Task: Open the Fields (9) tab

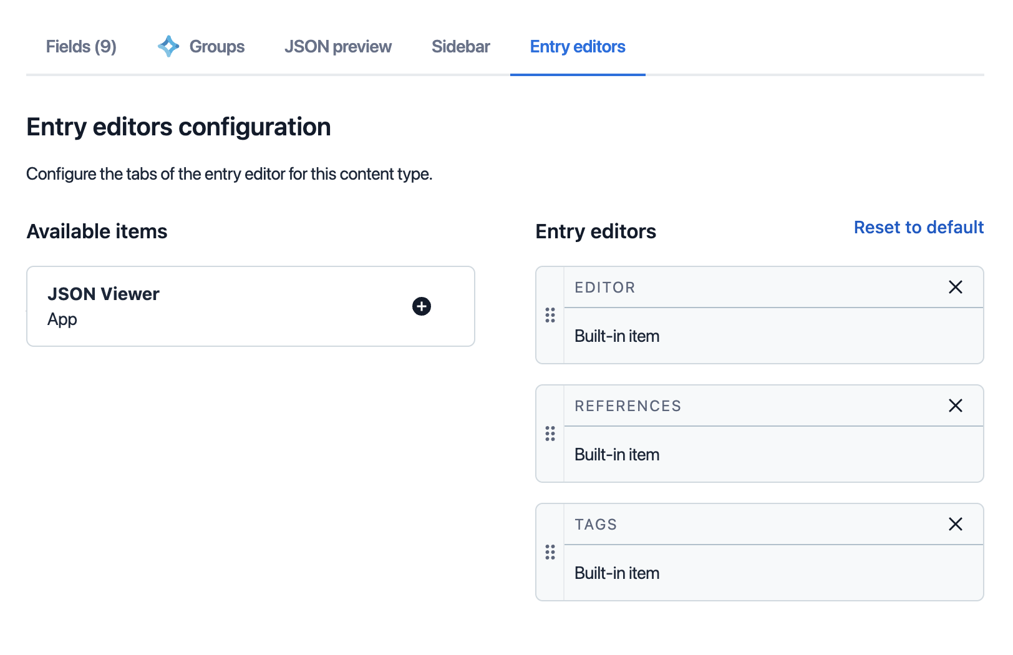Action: click(81, 47)
